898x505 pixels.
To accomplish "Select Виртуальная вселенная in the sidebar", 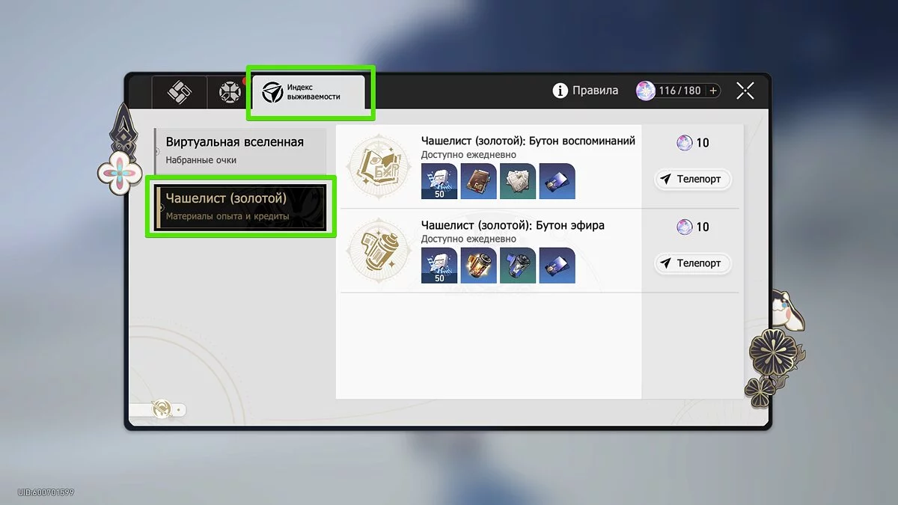I will [x=240, y=150].
